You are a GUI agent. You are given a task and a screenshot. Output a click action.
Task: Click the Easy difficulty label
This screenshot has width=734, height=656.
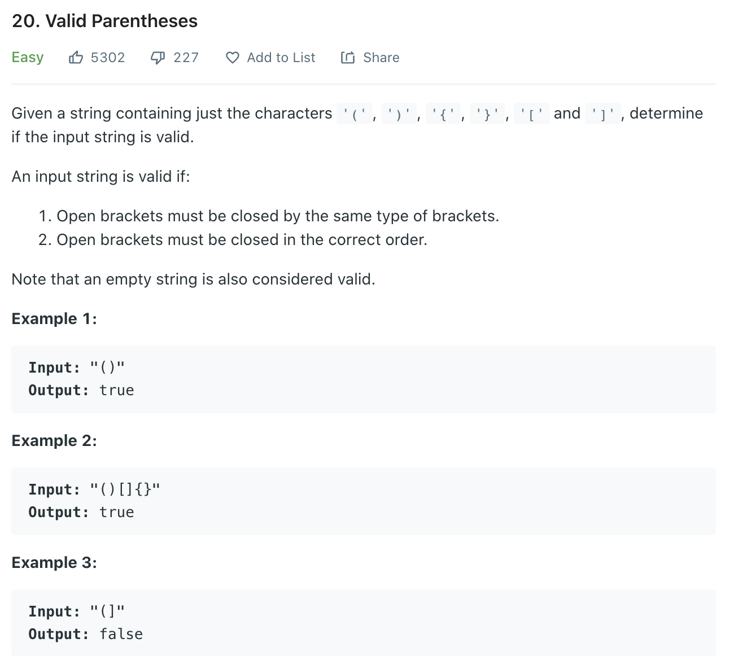(x=28, y=58)
